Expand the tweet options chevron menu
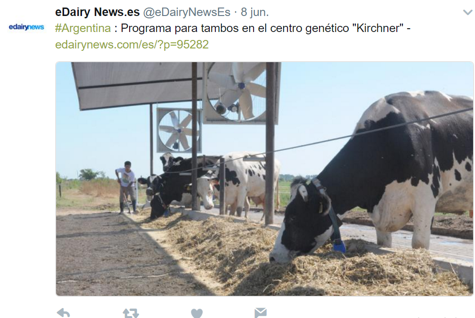This screenshot has width=475, height=318. click(468, 12)
